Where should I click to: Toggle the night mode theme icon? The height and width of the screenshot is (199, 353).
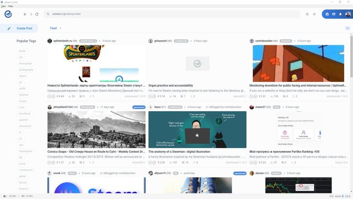pyautogui.click(x=307, y=14)
